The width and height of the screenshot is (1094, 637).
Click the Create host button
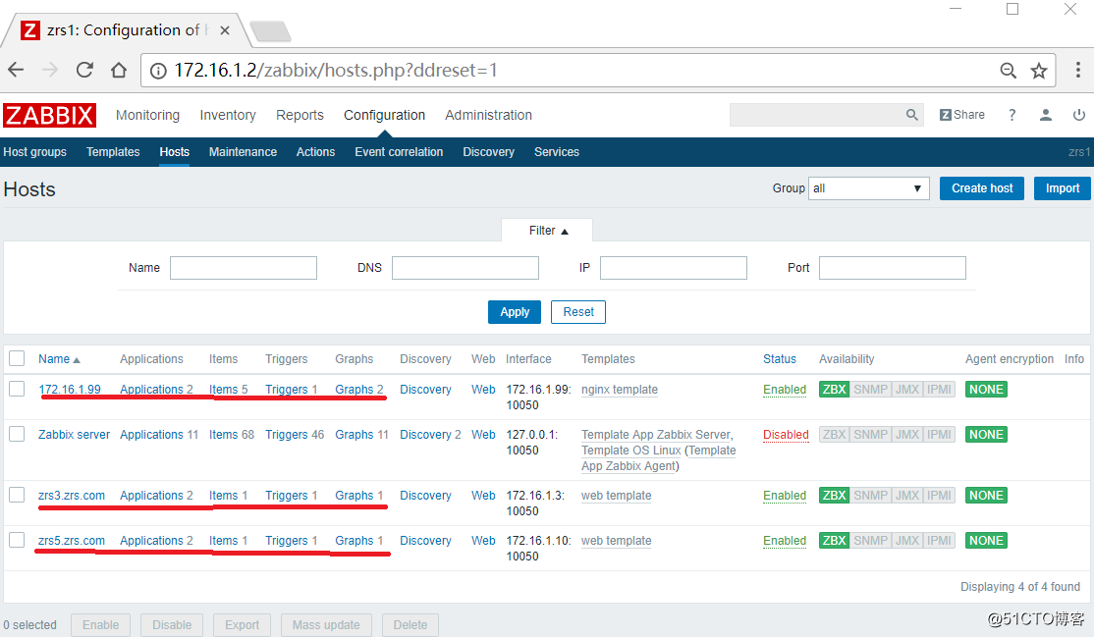click(x=982, y=188)
